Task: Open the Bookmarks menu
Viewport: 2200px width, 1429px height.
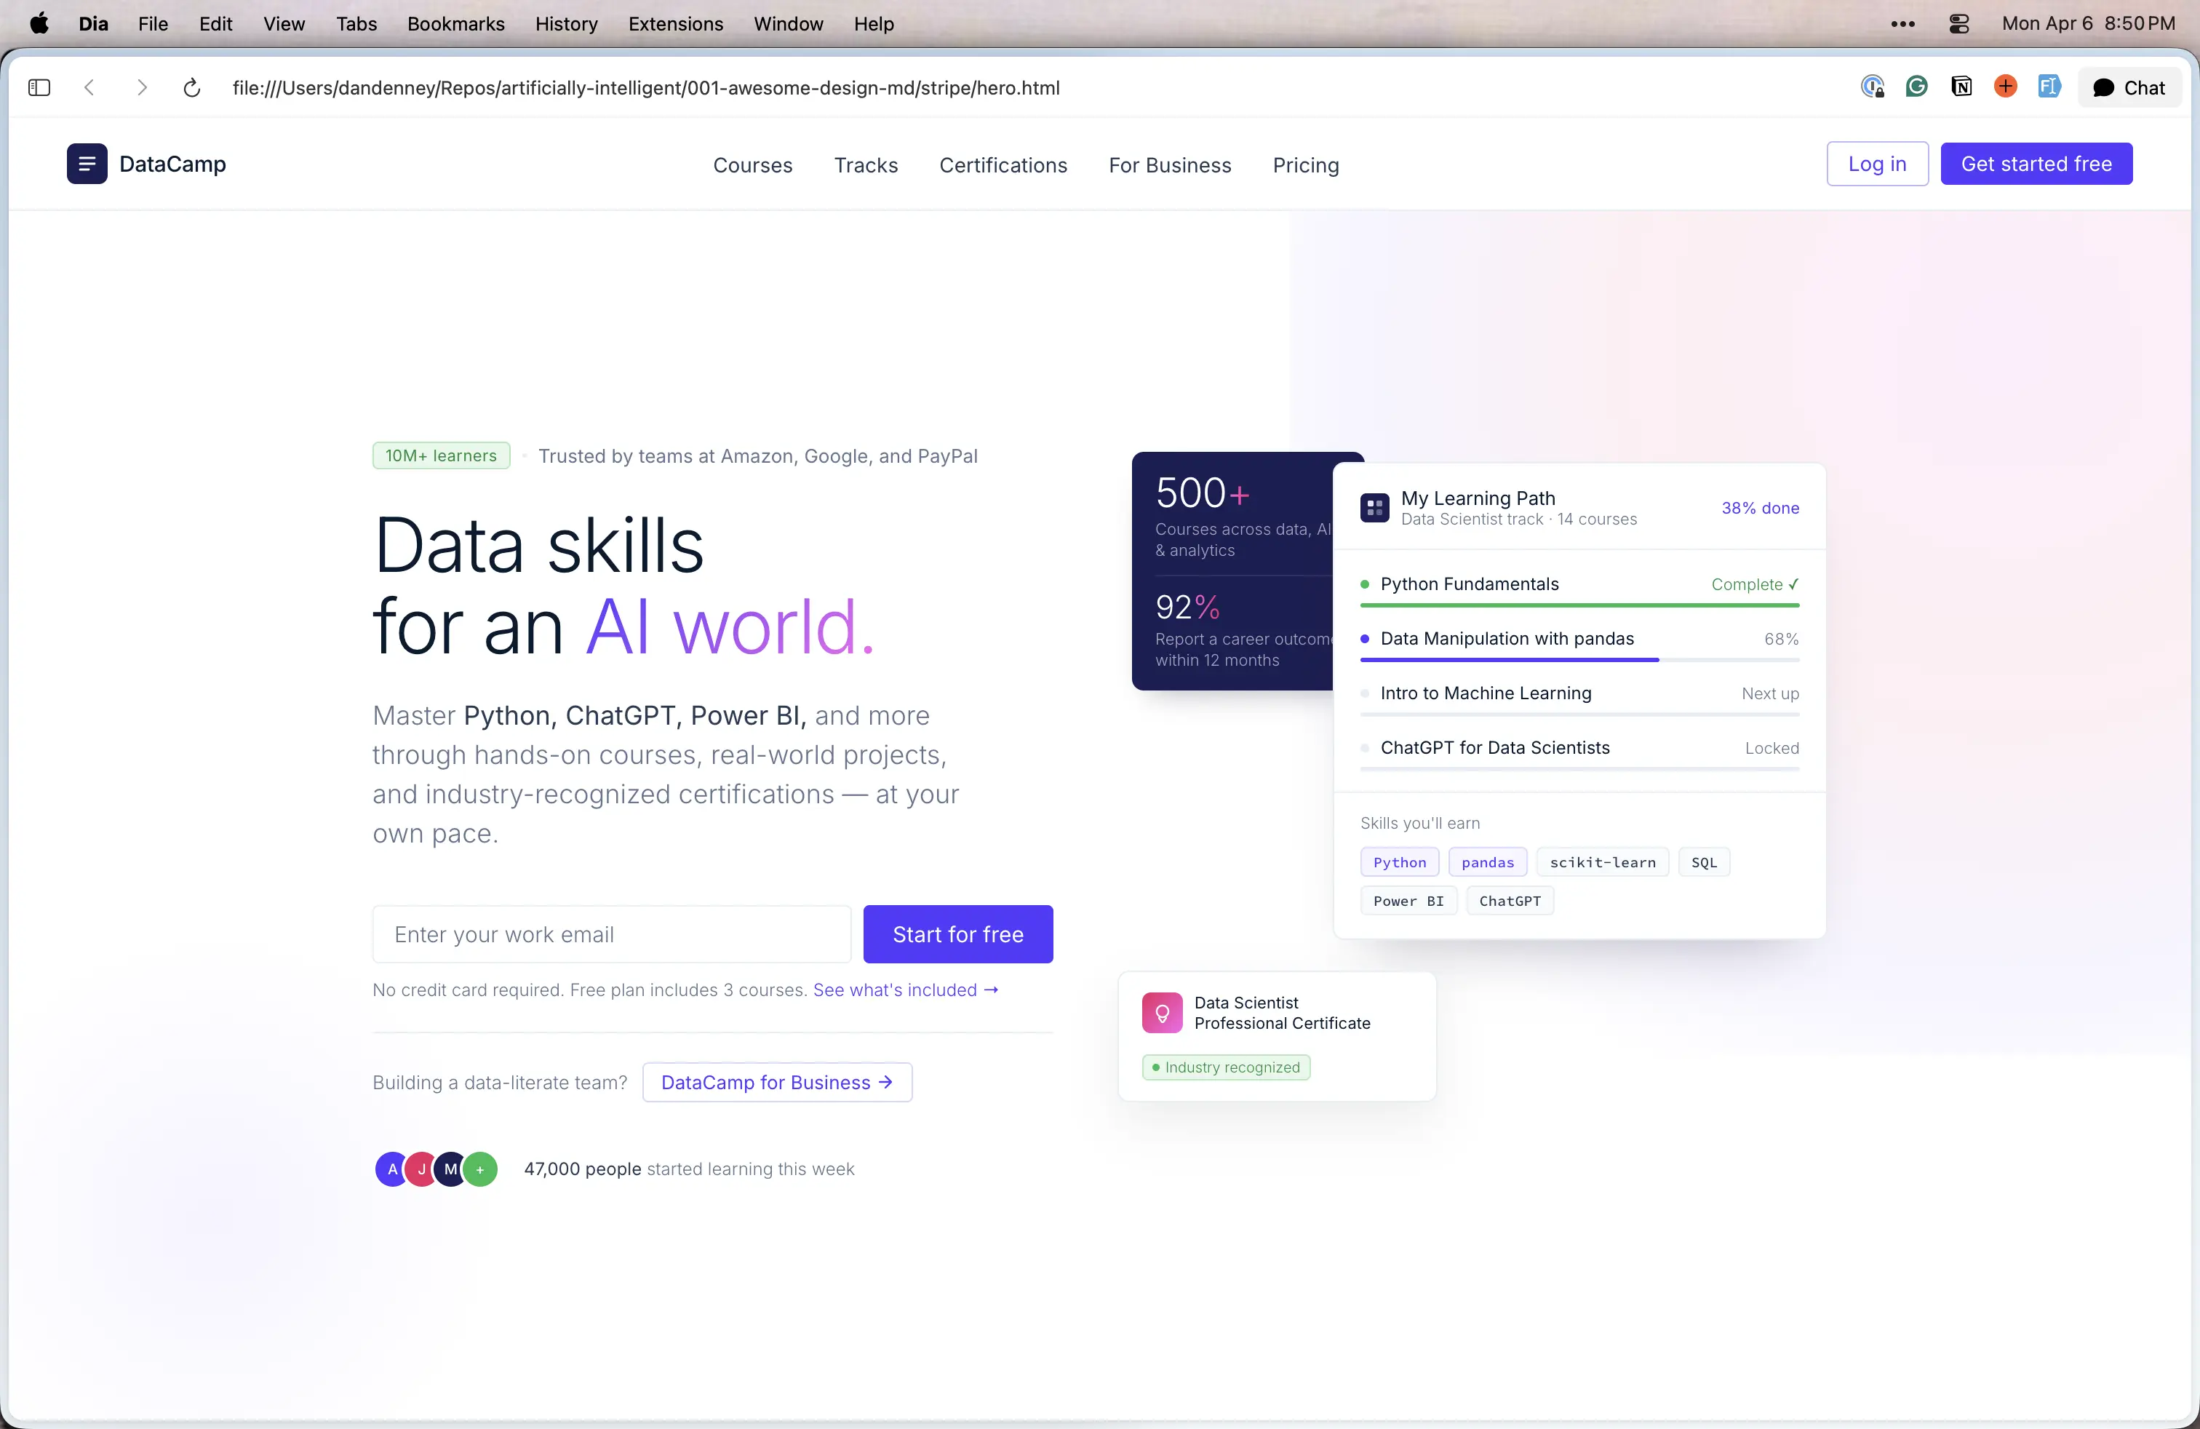Action: 455,23
